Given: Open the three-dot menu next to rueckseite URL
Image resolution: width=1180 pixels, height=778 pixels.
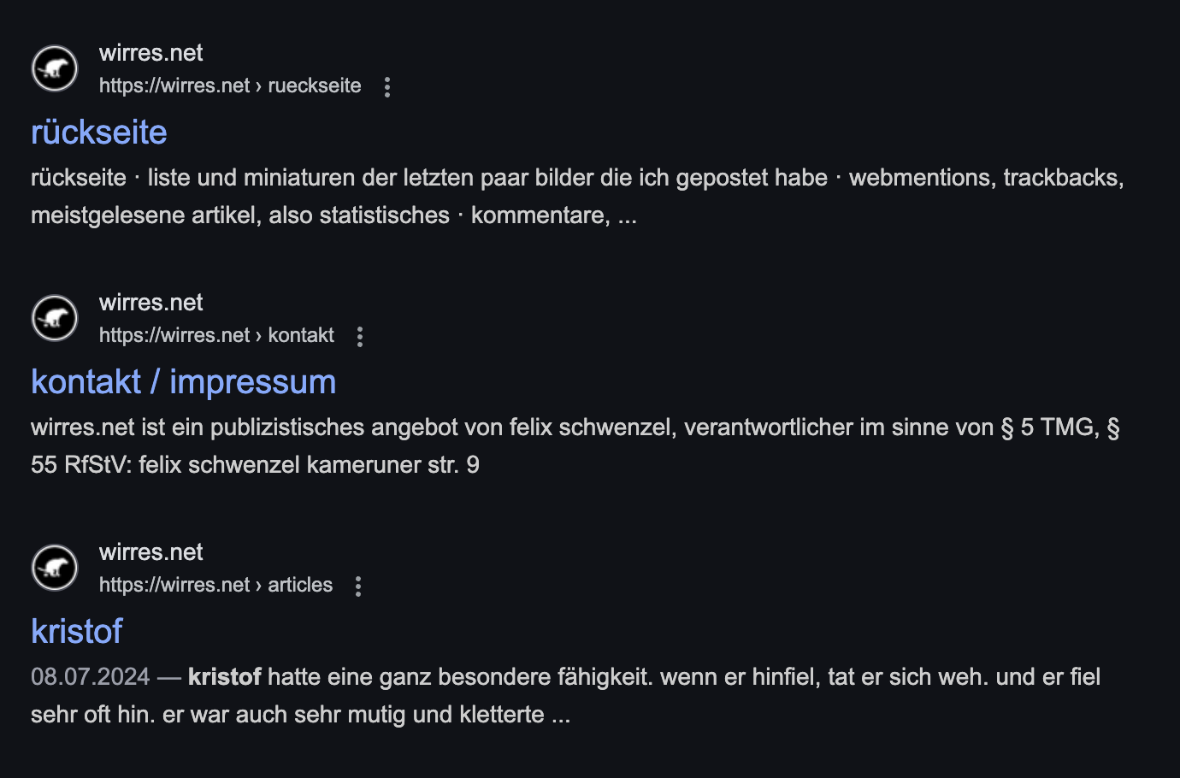Looking at the screenshot, I should pos(387,86).
